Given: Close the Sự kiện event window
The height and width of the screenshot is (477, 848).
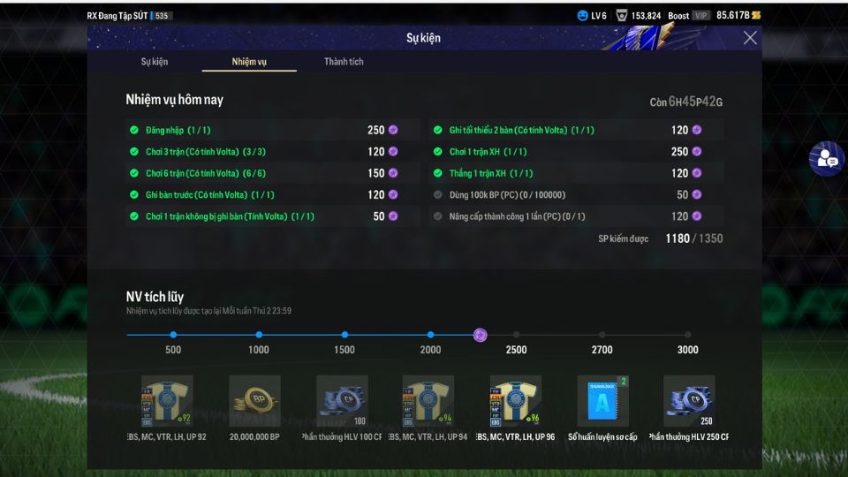Looking at the screenshot, I should pyautogui.click(x=750, y=38).
